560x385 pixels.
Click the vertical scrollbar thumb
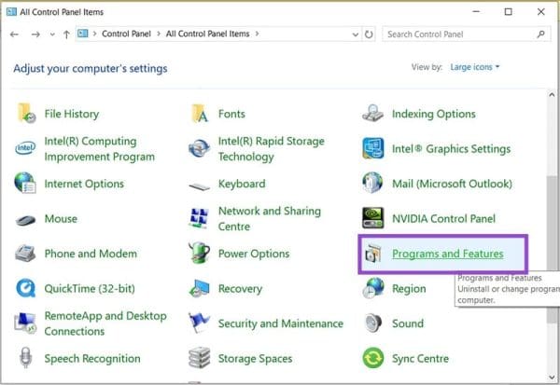click(552, 250)
